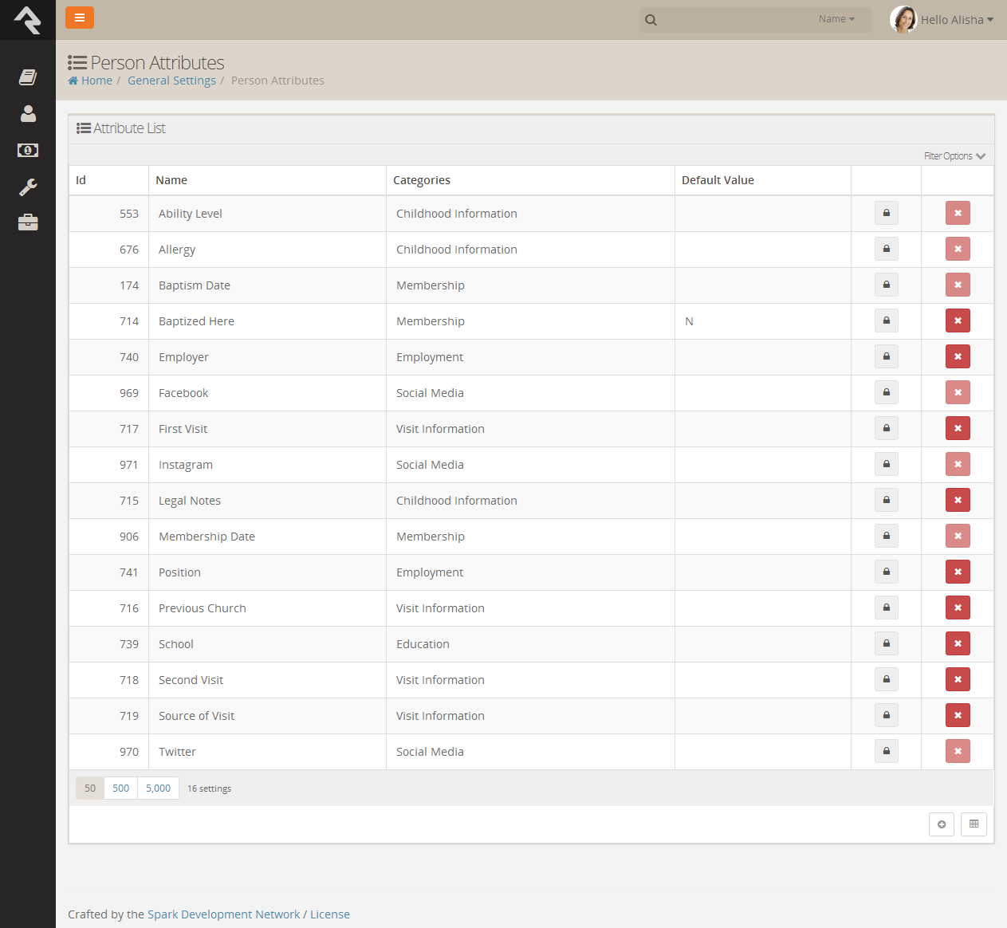Click the add attribute plus button
The width and height of the screenshot is (1007, 928).
(x=942, y=824)
